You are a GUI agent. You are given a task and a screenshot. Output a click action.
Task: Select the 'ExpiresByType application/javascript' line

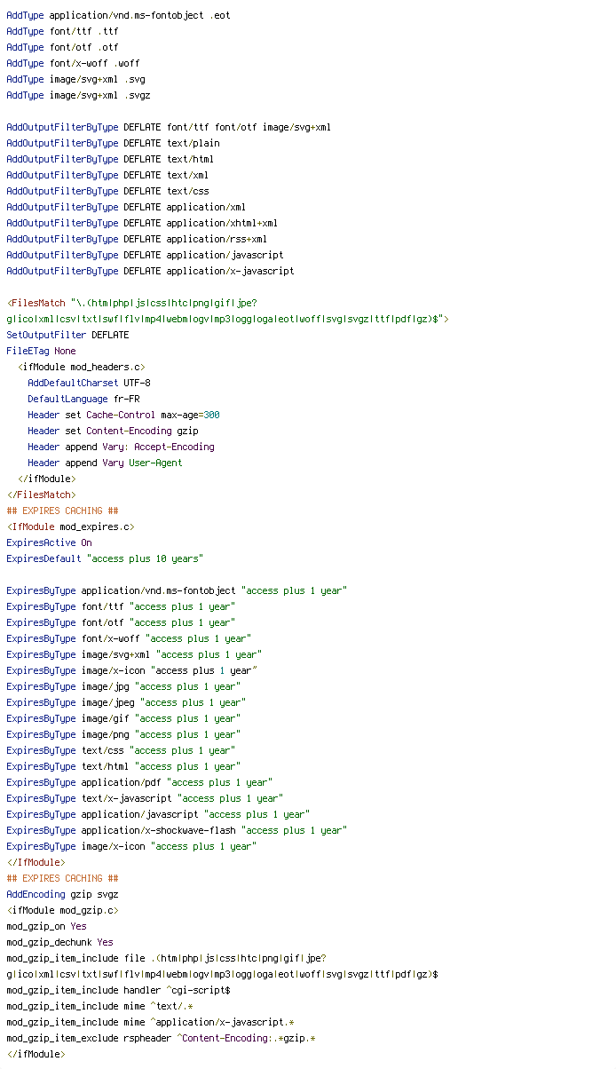(158, 814)
